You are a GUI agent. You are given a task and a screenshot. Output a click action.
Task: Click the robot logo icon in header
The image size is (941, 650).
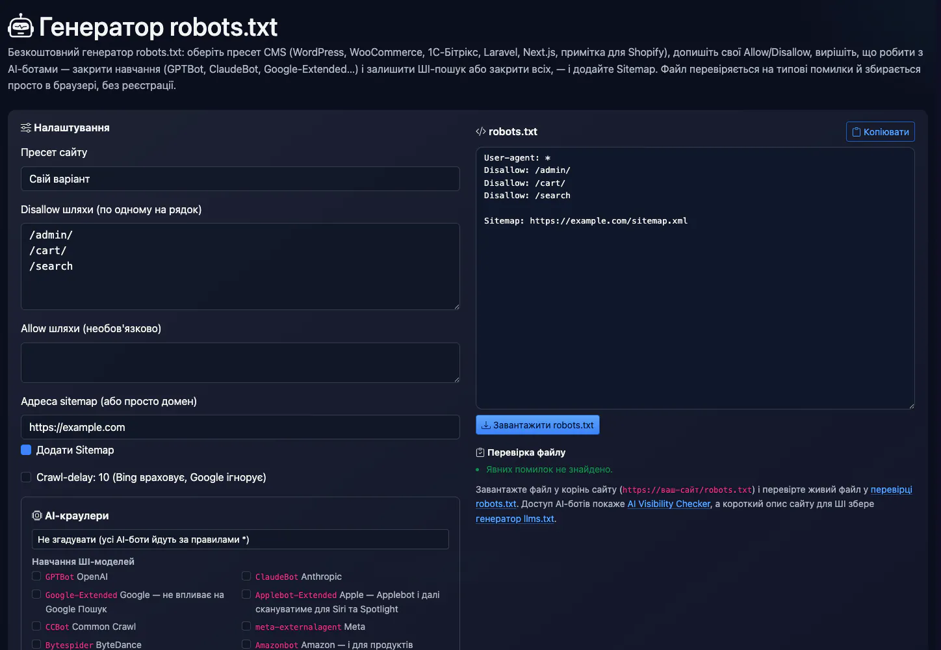coord(20,27)
